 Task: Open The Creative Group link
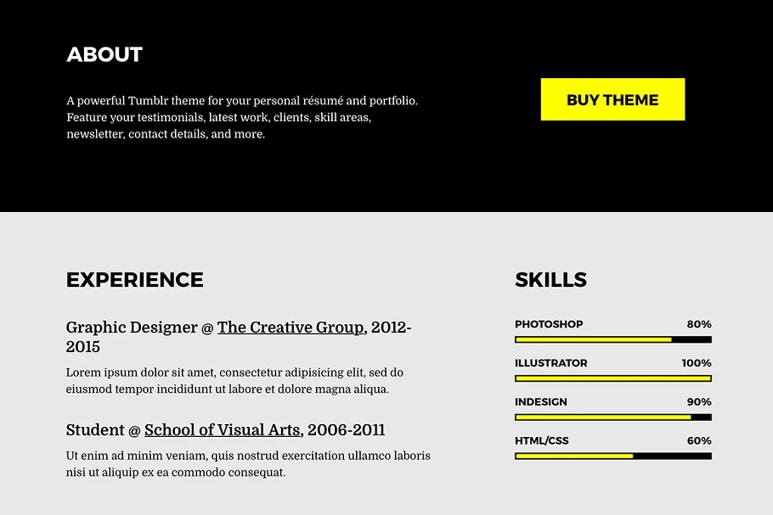[x=291, y=327]
